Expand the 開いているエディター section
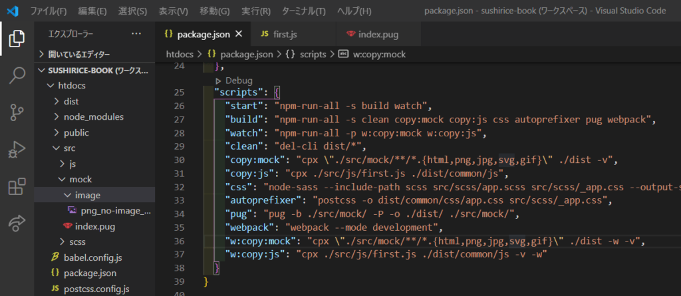 click(94, 55)
